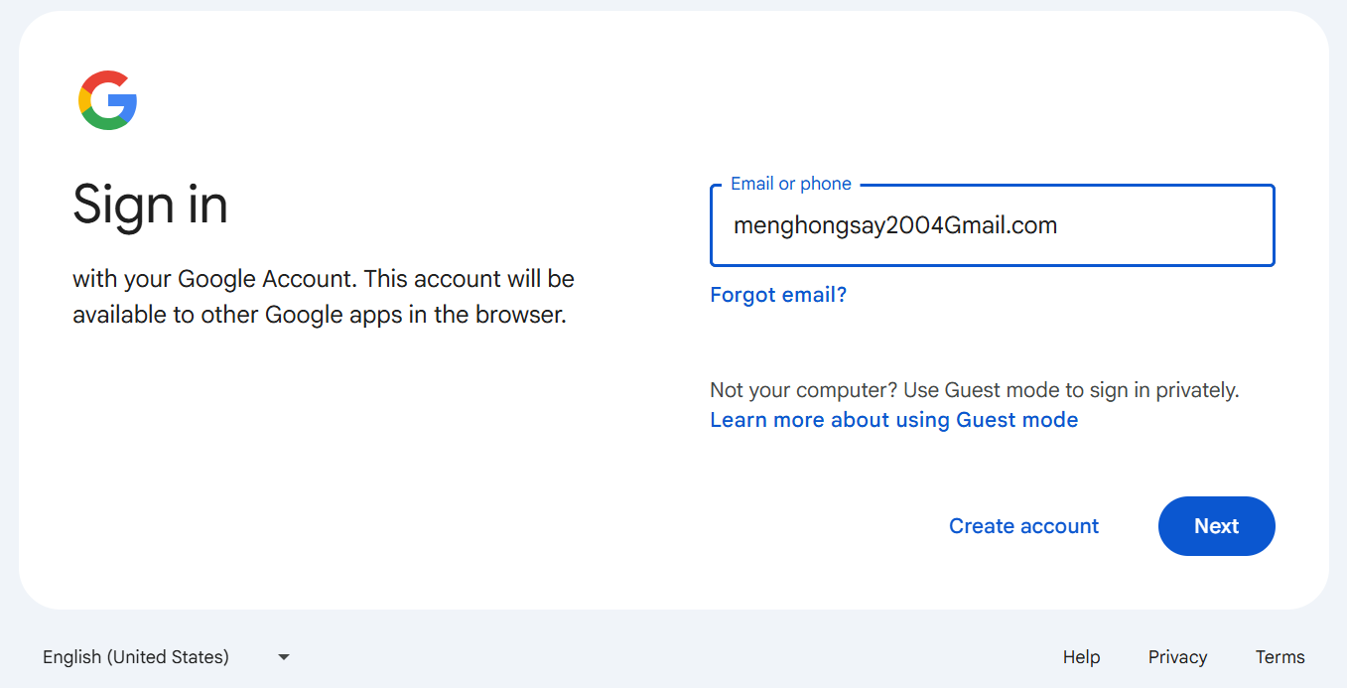
Task: Click the caret arrow beside the language selector
Action: coord(284,657)
